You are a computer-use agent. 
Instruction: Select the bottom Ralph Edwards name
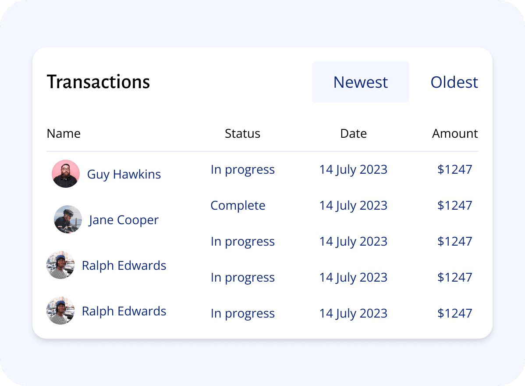click(124, 311)
